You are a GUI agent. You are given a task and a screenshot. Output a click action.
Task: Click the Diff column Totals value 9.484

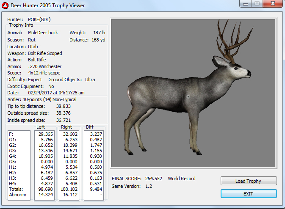[x=95, y=190]
